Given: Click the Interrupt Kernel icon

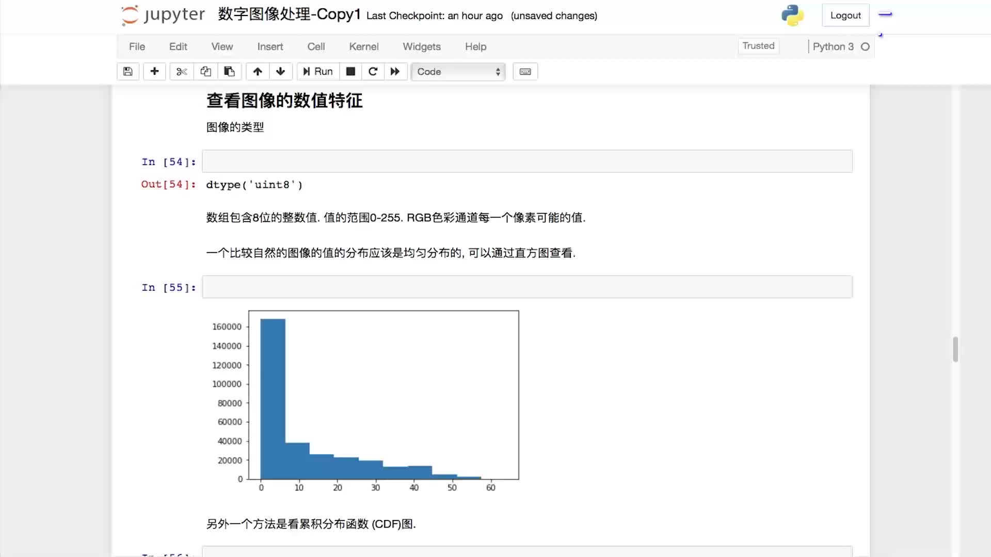Looking at the screenshot, I should click(x=350, y=71).
